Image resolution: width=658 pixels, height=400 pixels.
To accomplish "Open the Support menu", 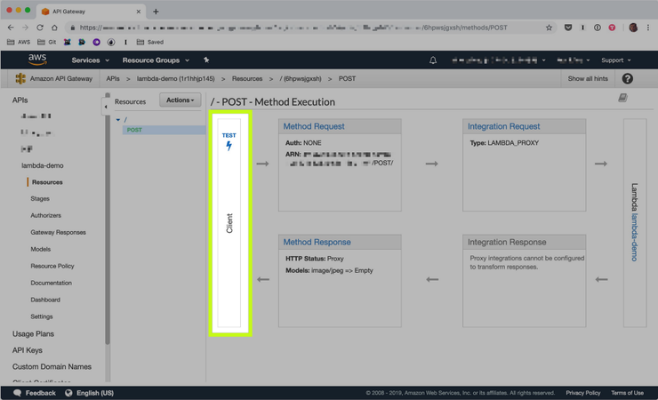I will pos(616,60).
